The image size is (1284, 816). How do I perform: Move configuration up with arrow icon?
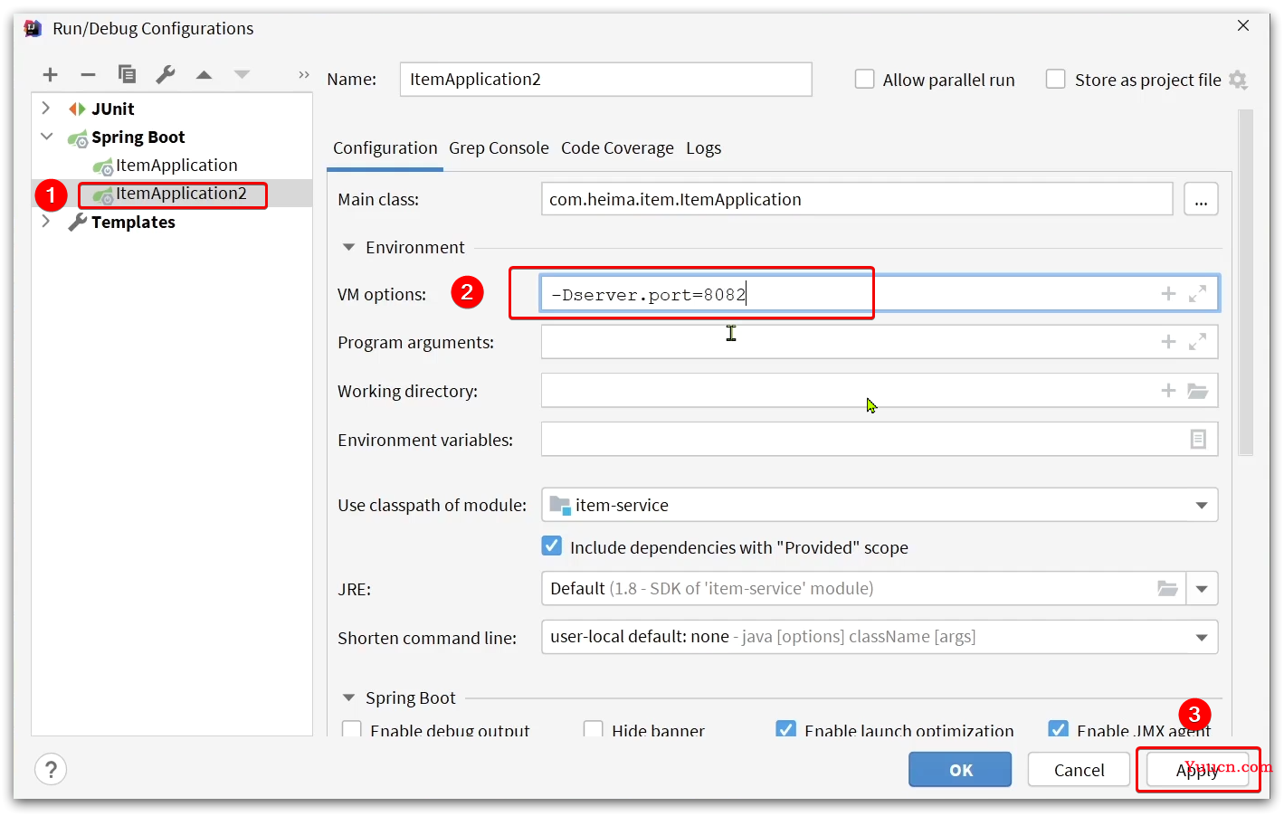pyautogui.click(x=204, y=75)
